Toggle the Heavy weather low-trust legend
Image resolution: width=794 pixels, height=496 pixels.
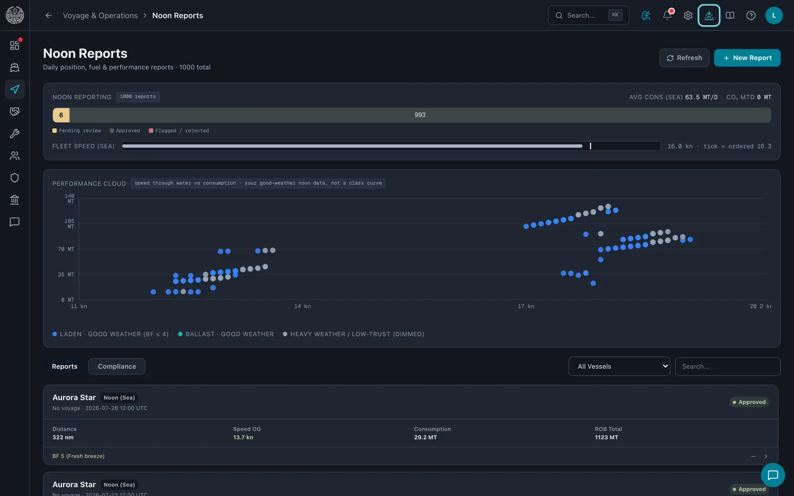[x=353, y=334]
